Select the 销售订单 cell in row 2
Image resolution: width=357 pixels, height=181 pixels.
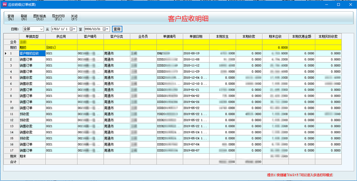pos(32,59)
